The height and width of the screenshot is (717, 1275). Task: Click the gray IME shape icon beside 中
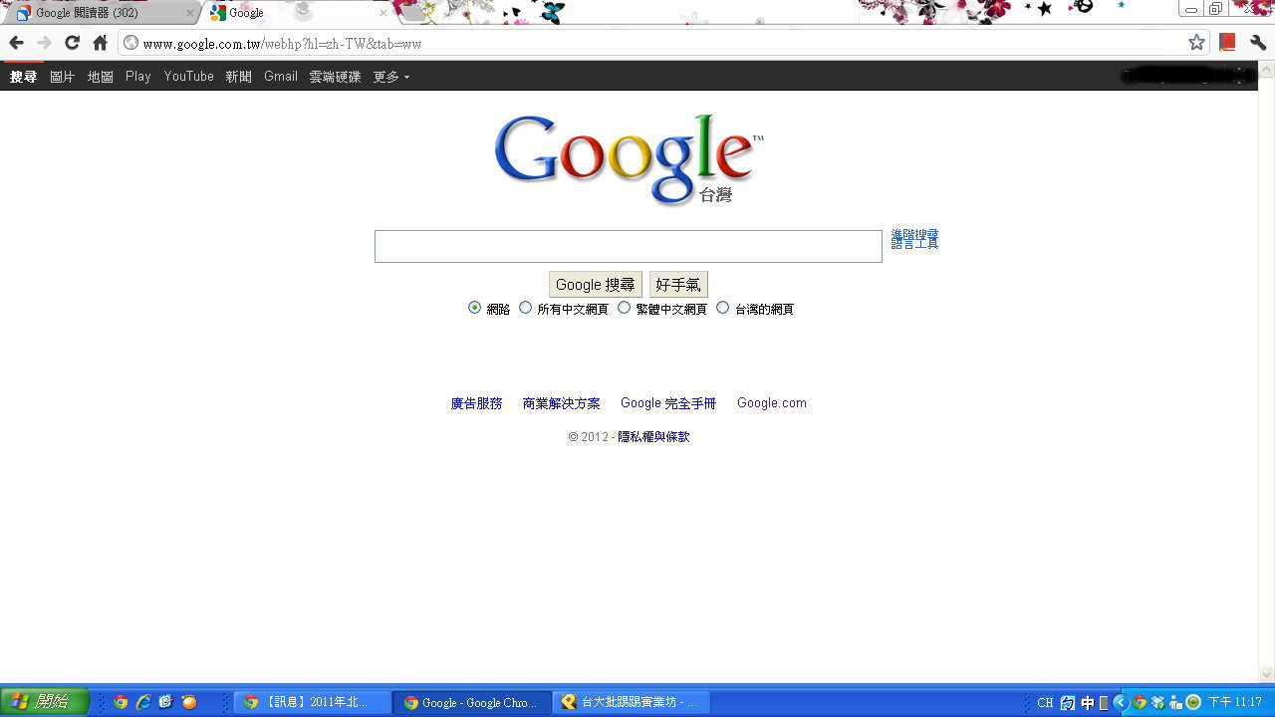tap(1103, 702)
